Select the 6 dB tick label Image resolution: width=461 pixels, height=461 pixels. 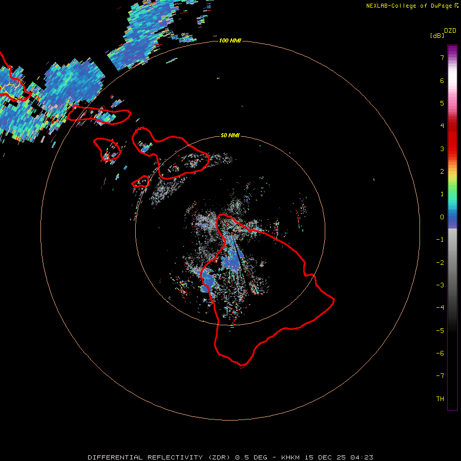[442, 80]
